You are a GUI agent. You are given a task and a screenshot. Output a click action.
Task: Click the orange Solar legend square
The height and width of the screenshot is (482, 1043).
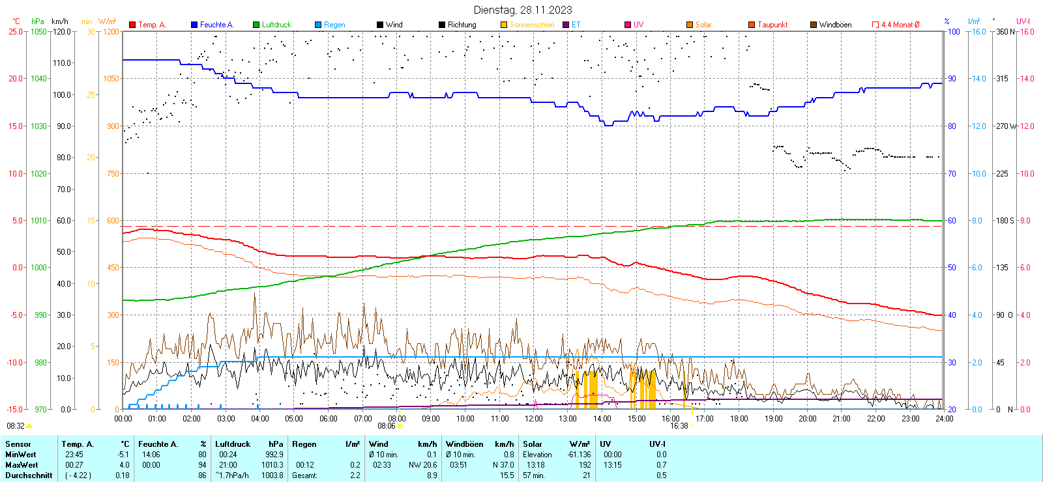coord(690,25)
